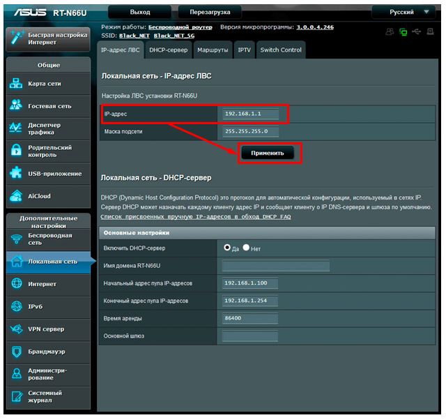Open Quick Internet Setup wand icon
The image size is (446, 420).
17,38
